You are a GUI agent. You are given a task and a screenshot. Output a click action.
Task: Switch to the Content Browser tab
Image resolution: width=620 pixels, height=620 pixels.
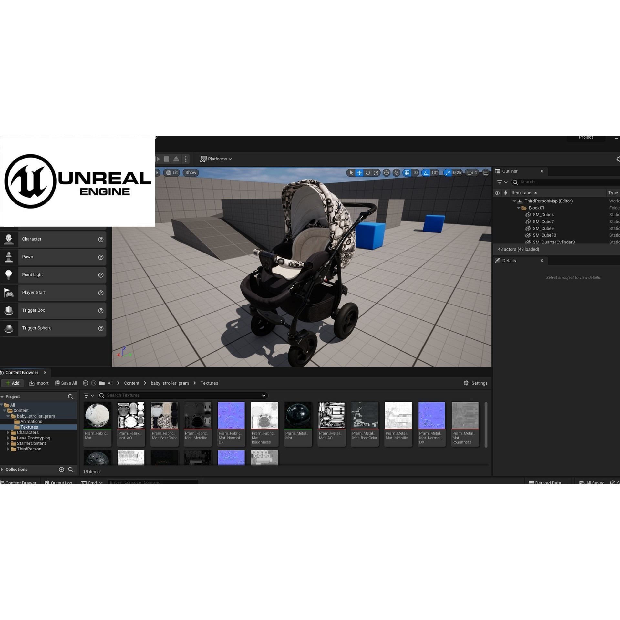(x=22, y=373)
